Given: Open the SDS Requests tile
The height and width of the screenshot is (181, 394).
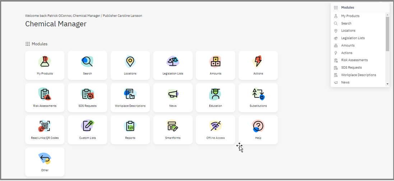Looking at the screenshot, I should [87, 97].
